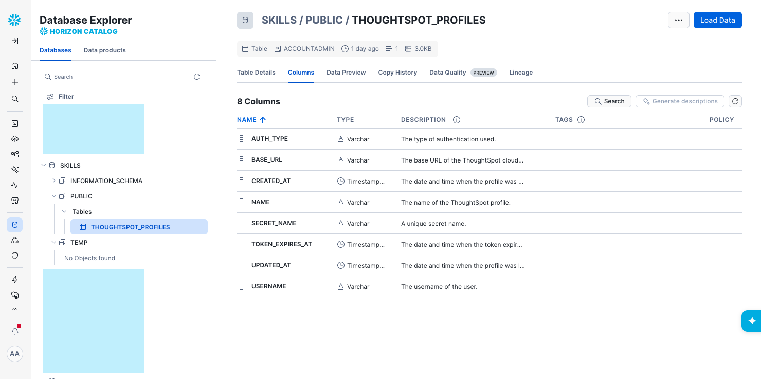The height and width of the screenshot is (379, 761).
Task: Open the security shield icon
Action: click(x=15, y=256)
